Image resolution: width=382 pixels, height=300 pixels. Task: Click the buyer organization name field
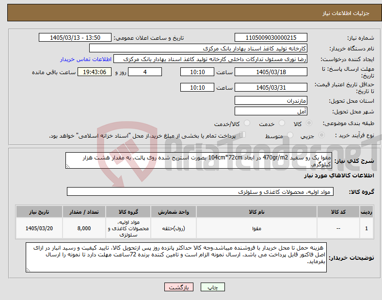[198, 48]
